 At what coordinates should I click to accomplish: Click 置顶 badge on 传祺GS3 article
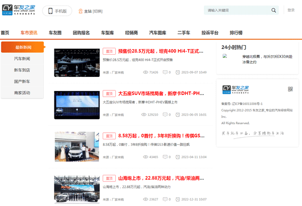(109, 136)
